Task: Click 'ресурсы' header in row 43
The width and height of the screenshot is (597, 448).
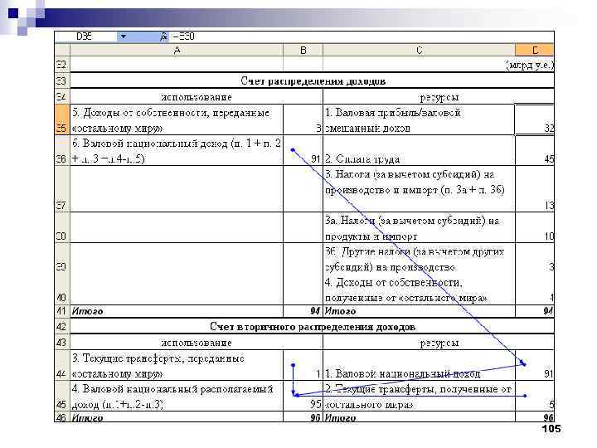Action: pyautogui.click(x=439, y=342)
